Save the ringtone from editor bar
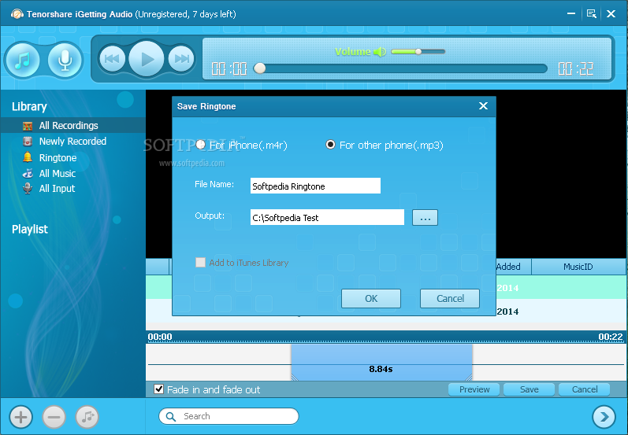The image size is (628, 435). click(x=529, y=389)
